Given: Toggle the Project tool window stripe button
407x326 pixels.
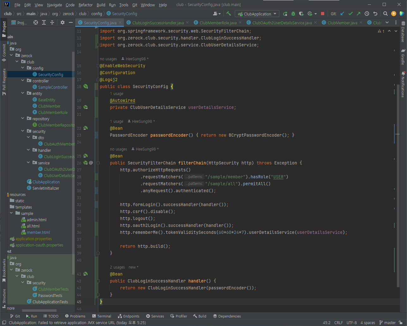Looking at the screenshot, I should (x=4, y=29).
